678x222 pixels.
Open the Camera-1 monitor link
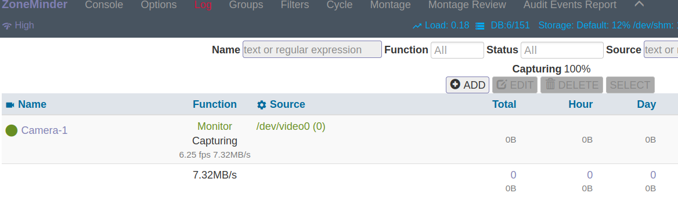44,130
